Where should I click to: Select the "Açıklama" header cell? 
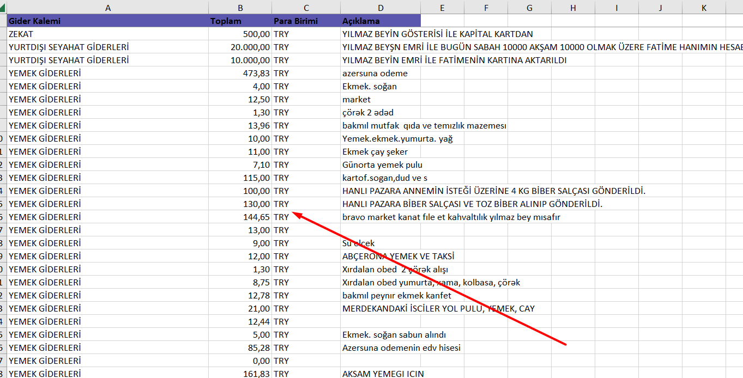click(x=380, y=21)
